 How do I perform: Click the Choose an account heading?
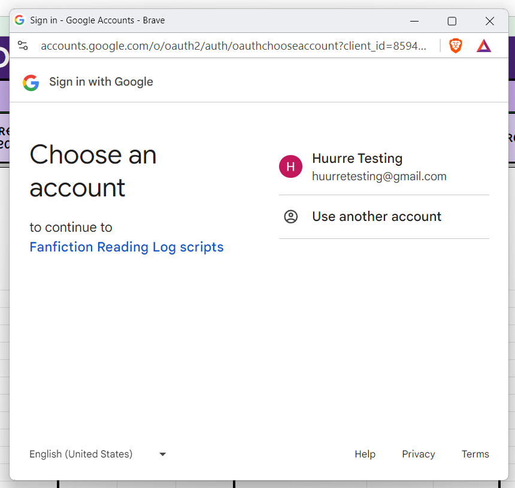(x=93, y=171)
